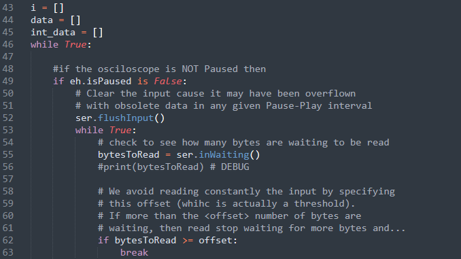Select the bytesToRead variable on line 55
The image size is (461, 259).
click(129, 154)
